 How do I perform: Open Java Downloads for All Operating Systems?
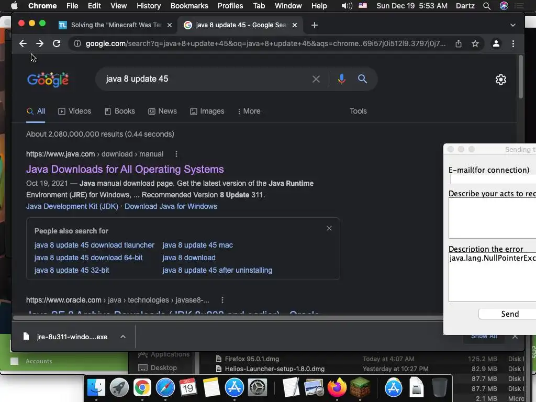click(x=125, y=169)
